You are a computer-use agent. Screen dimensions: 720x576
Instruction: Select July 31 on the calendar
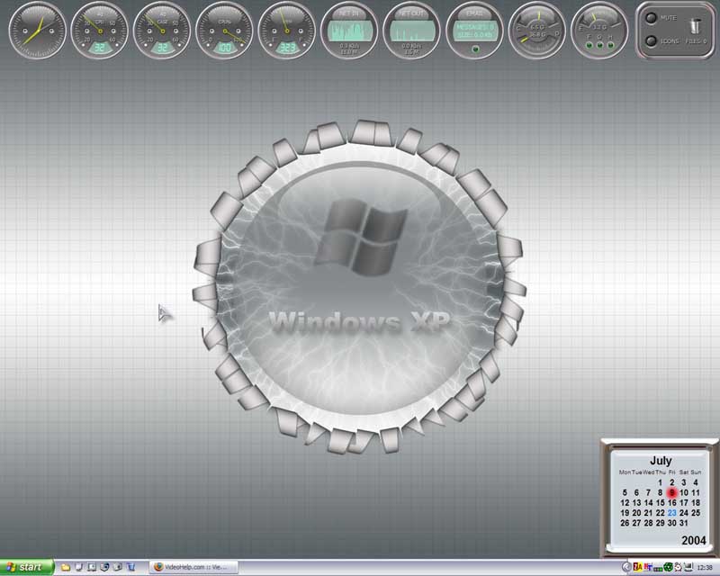pyautogui.click(x=684, y=523)
